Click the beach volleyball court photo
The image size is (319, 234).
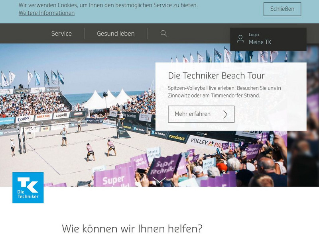coord(77,122)
